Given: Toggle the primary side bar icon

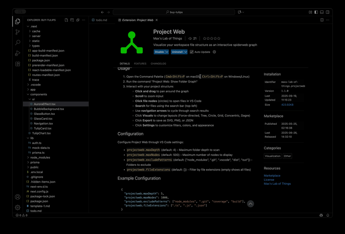Looking at the screenshot, I should click(x=316, y=12).
